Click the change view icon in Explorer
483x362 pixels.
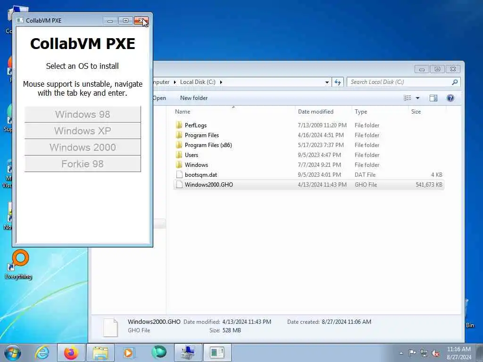click(408, 98)
